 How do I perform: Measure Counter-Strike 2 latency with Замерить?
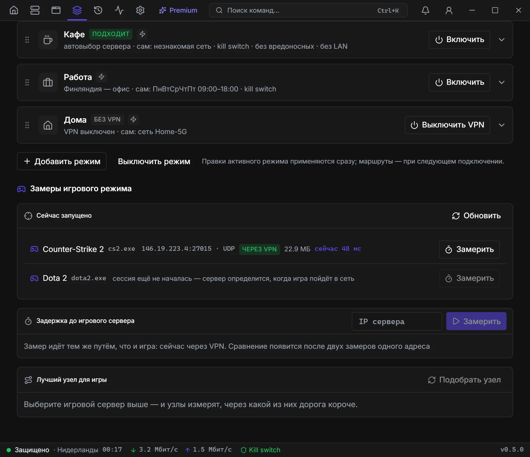469,250
